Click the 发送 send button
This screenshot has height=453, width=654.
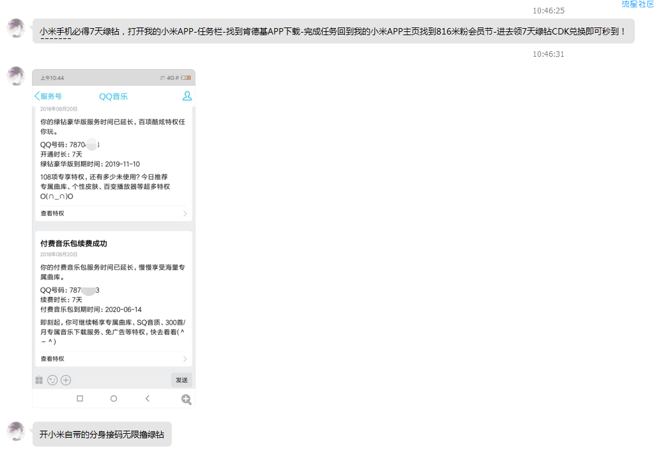[x=182, y=380]
